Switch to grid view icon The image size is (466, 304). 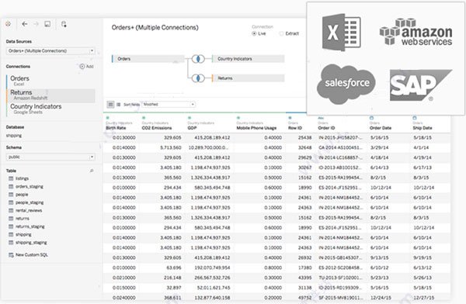pos(110,105)
